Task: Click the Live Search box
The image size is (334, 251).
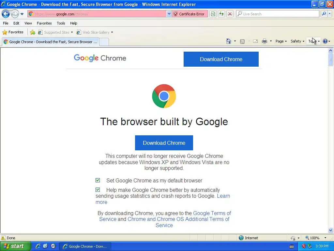Action: click(278, 14)
